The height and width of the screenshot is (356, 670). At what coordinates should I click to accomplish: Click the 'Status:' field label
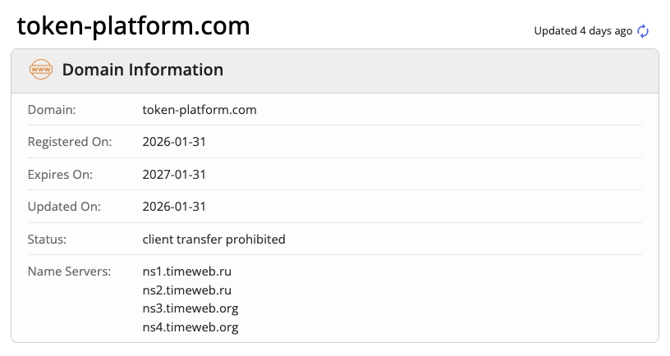pyautogui.click(x=47, y=240)
